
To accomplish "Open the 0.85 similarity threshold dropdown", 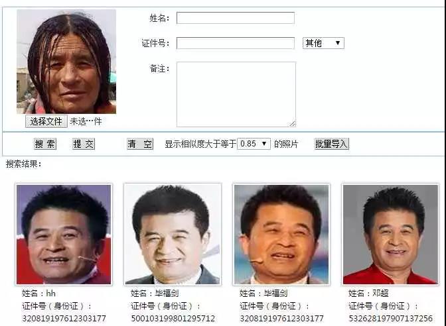I will (254, 144).
